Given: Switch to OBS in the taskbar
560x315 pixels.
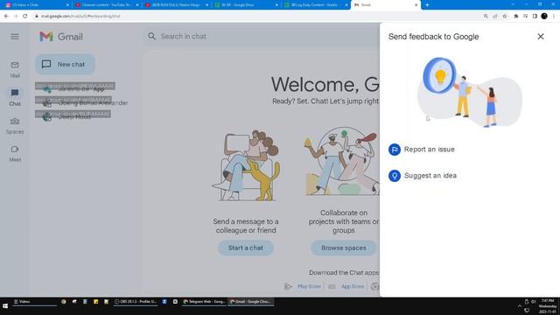Looking at the screenshot, I should [136, 302].
